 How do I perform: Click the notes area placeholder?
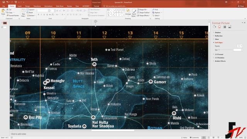tap(19, 134)
